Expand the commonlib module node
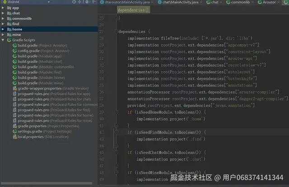This screenshot has width=289, height=187. (3, 19)
